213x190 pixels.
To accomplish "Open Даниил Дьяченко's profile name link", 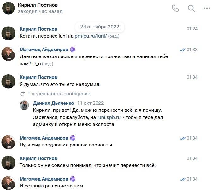I will click(53, 103).
